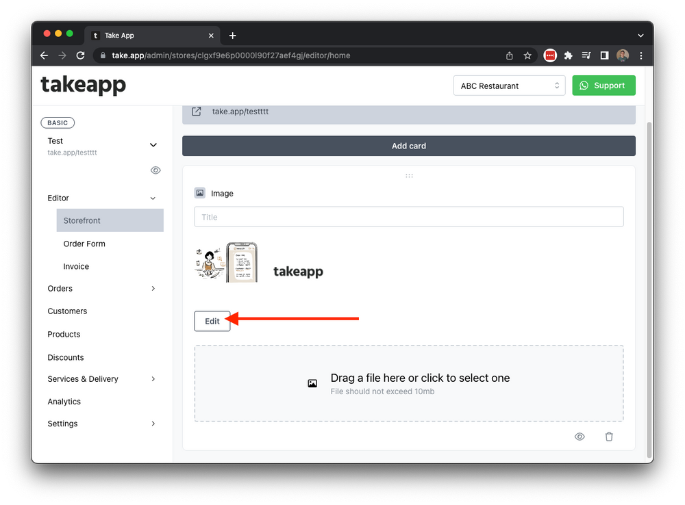Reload the page with the refresh icon
Viewport: 685px width, 505px height.
(80, 55)
